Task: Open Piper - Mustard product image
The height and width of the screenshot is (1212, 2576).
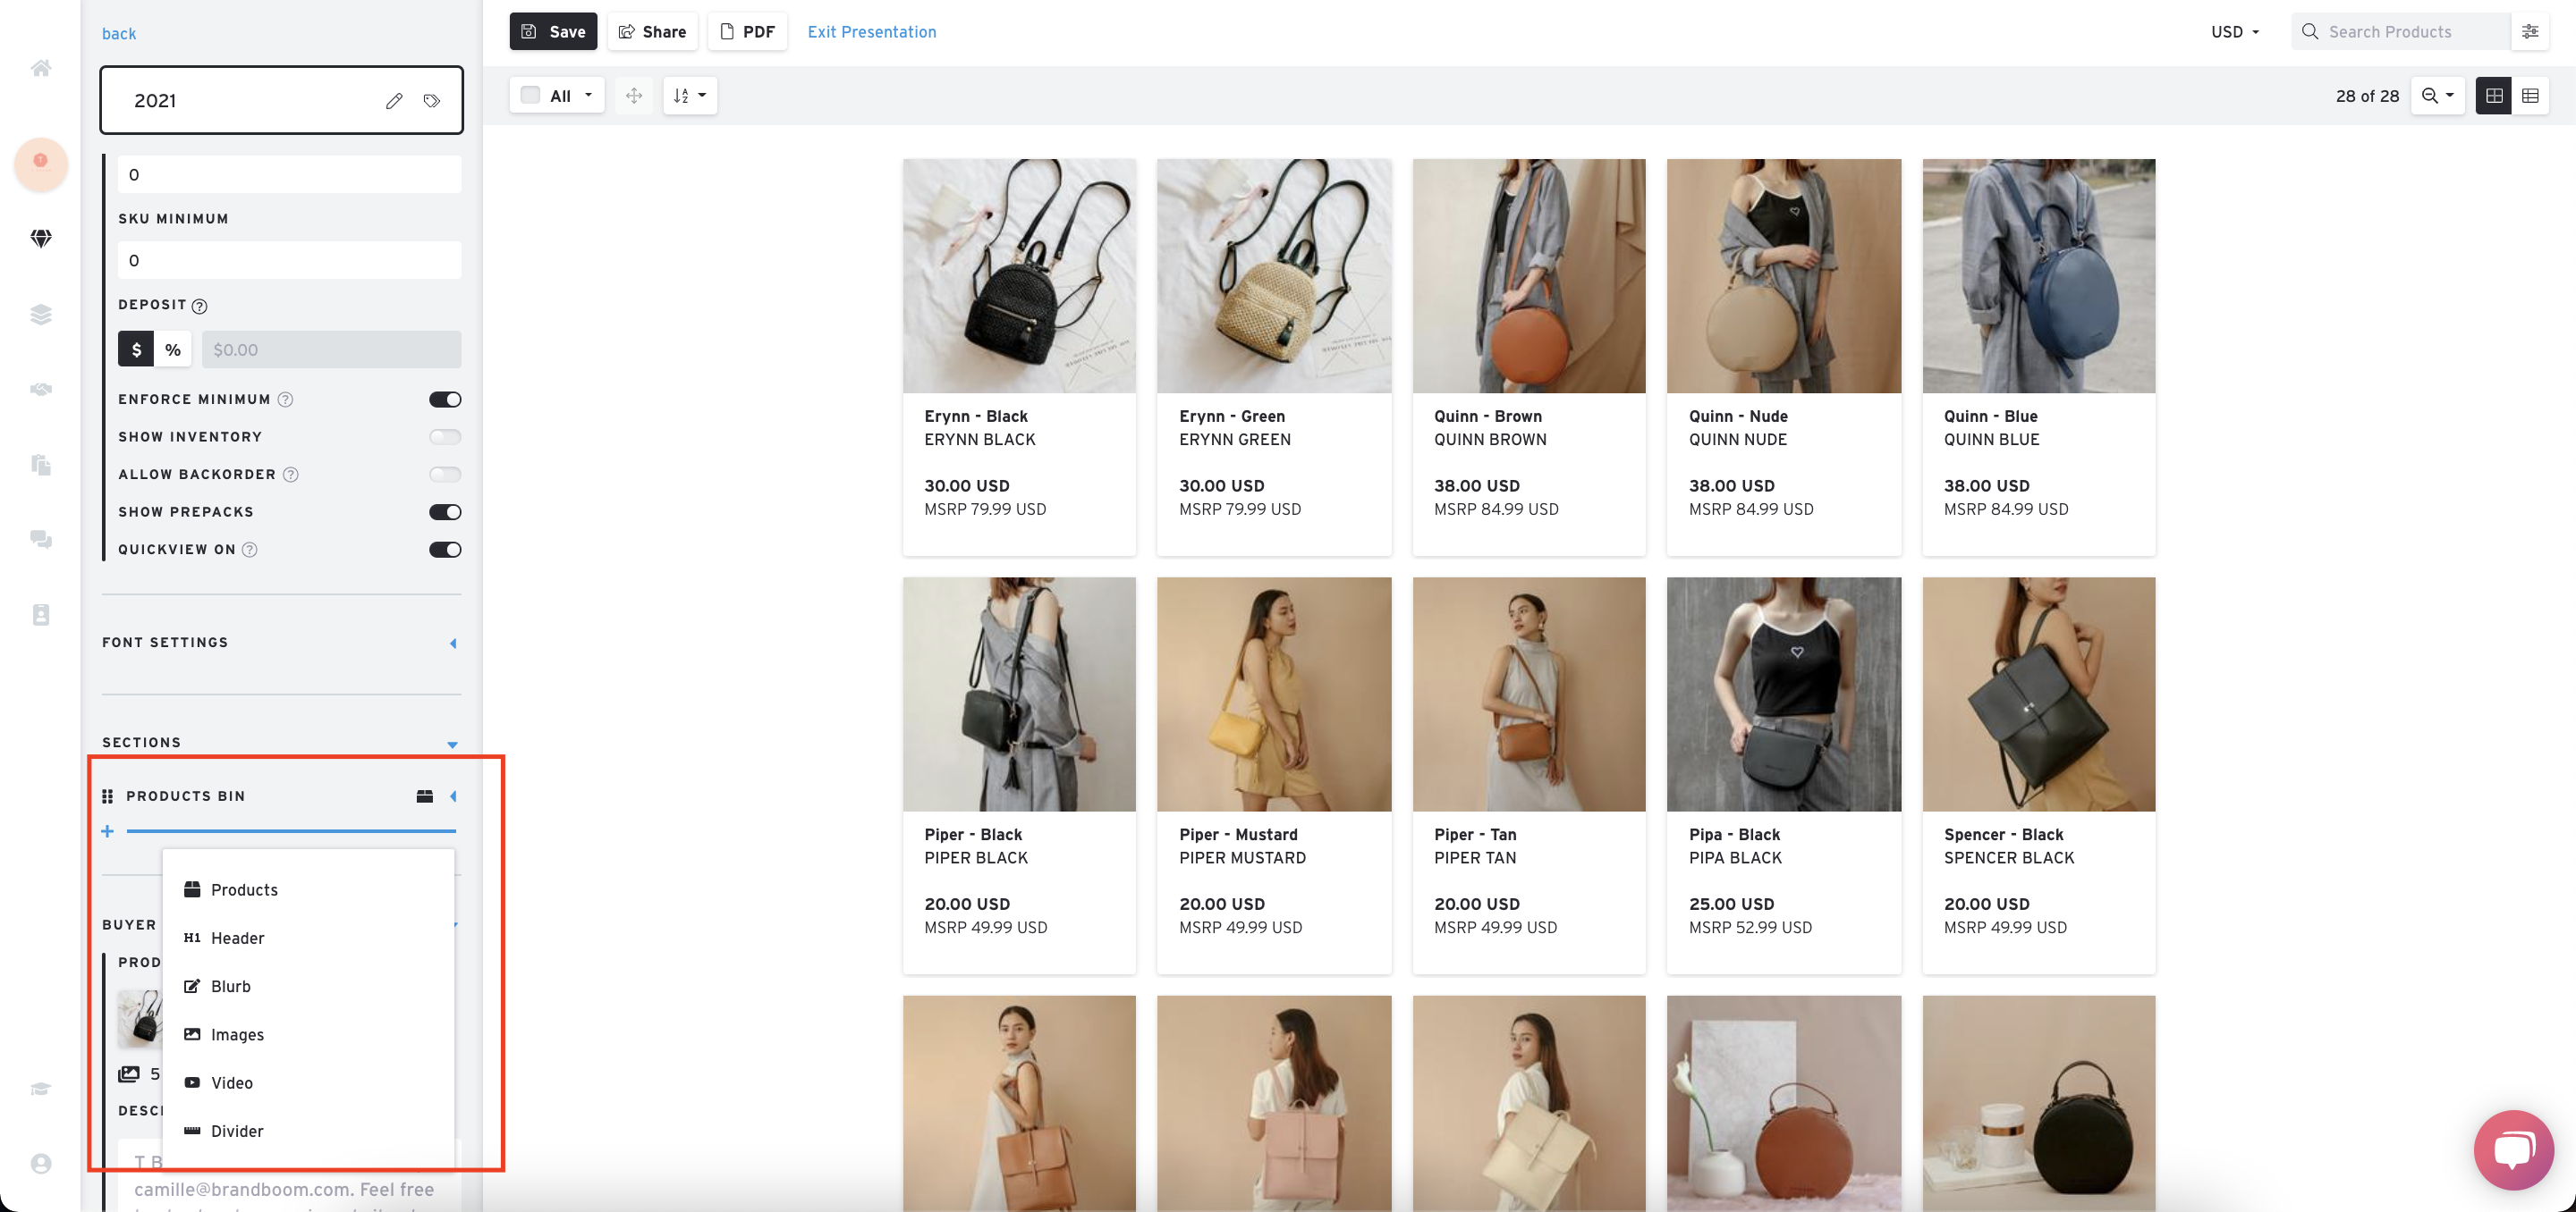Action: [1274, 694]
